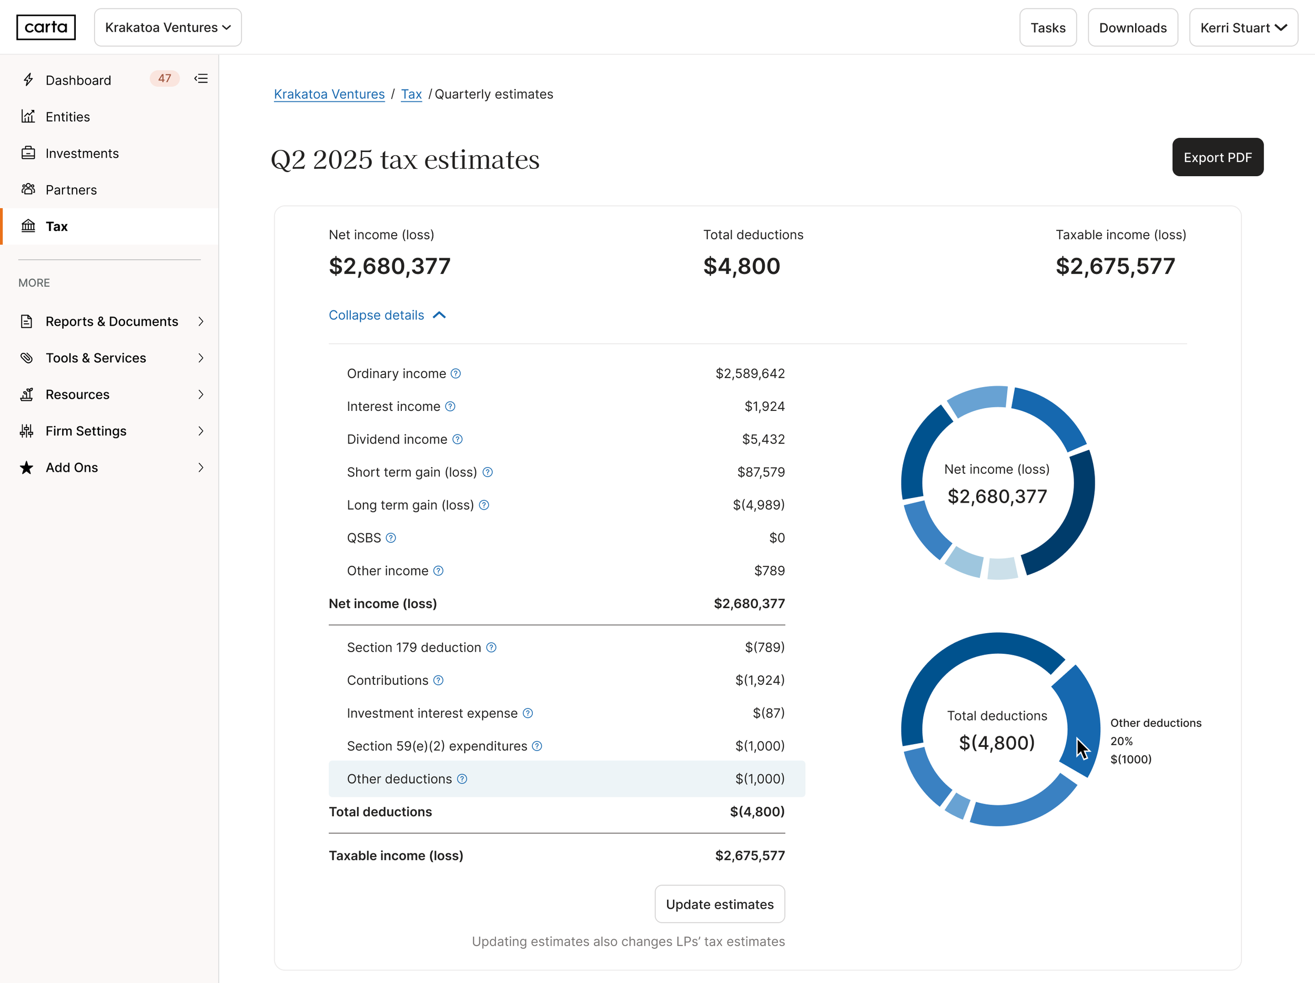Open the info tooltip for QSBS

pos(391,538)
